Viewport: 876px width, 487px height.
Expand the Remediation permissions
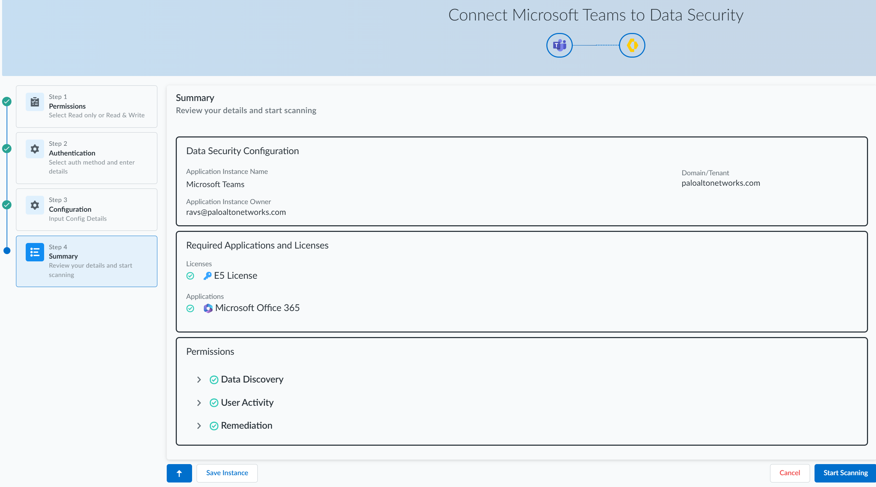tap(199, 426)
